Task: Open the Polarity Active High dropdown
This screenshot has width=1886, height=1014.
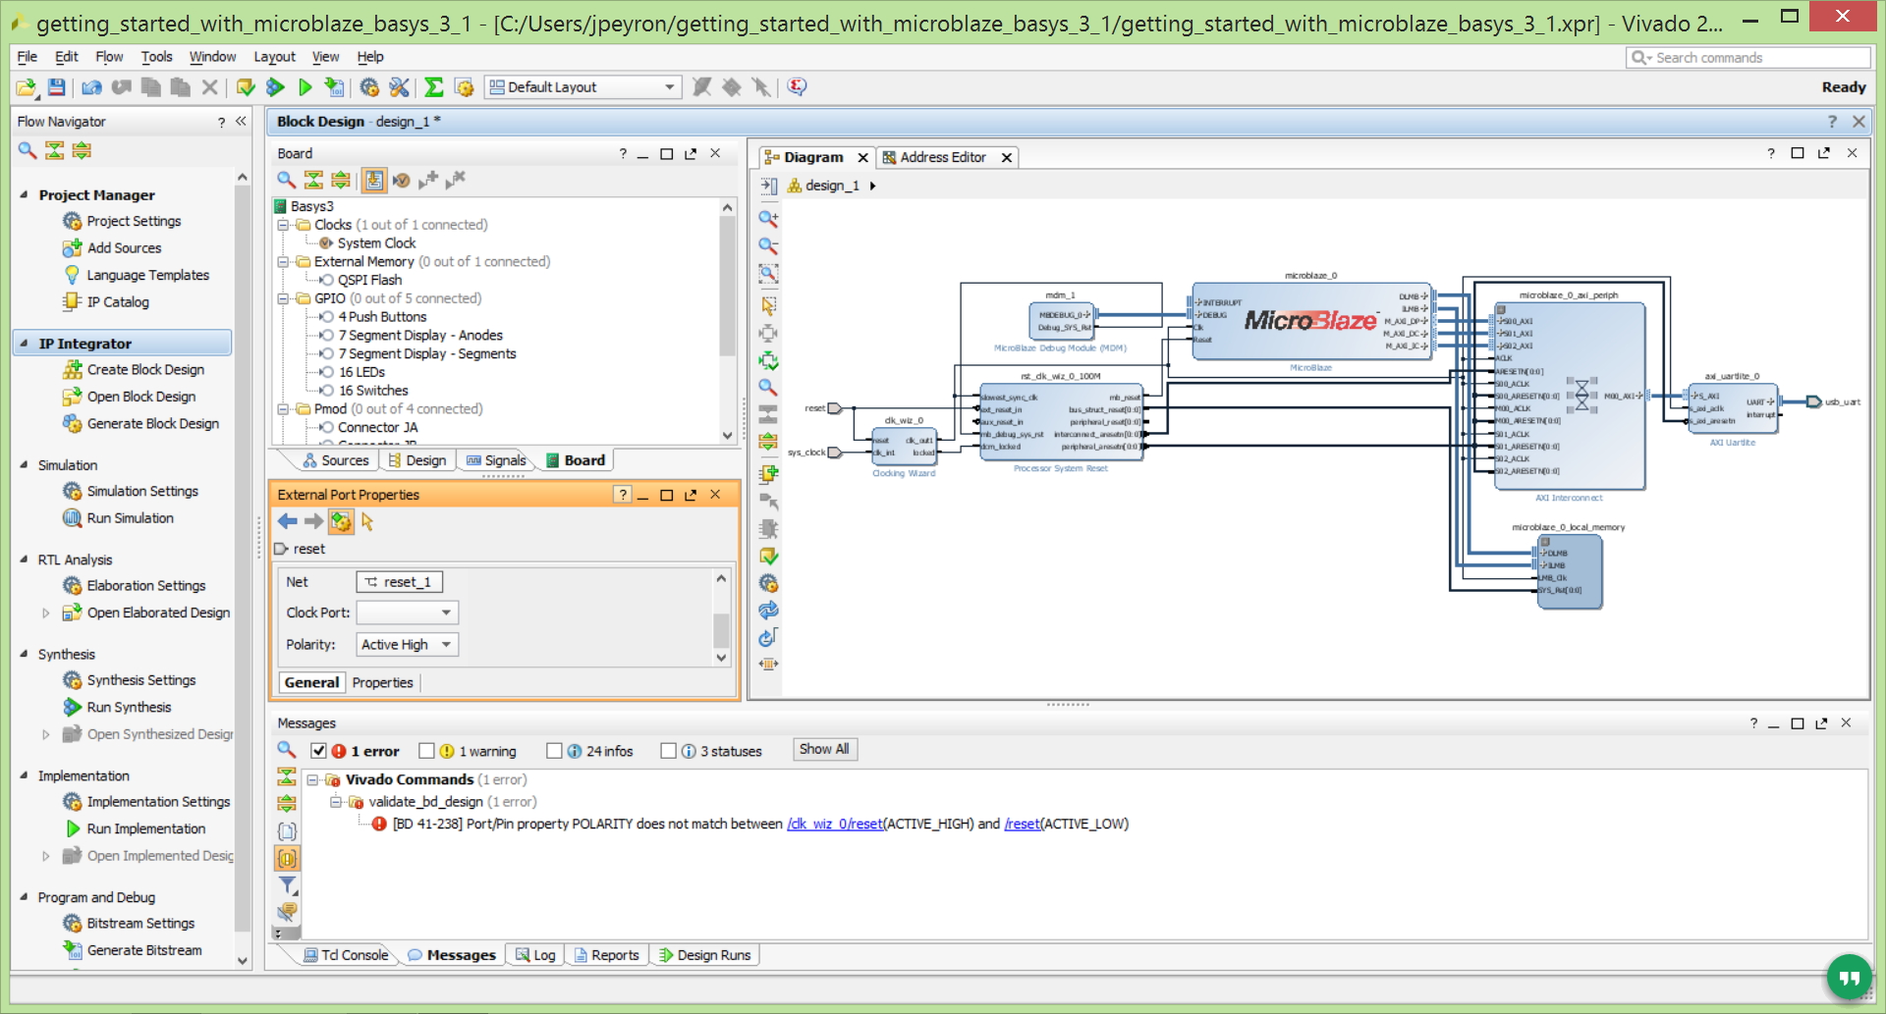Action: click(407, 645)
